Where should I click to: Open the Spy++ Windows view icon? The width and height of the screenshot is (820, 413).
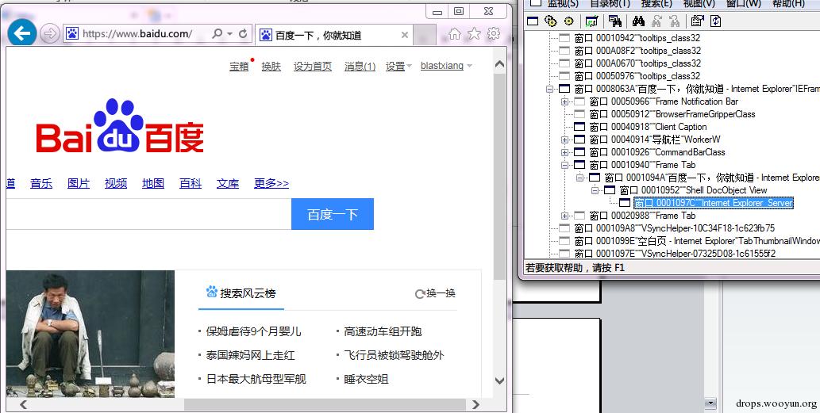pyautogui.click(x=533, y=21)
